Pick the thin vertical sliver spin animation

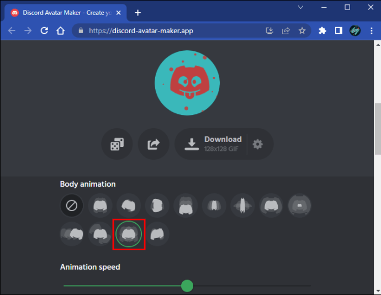[242, 206]
